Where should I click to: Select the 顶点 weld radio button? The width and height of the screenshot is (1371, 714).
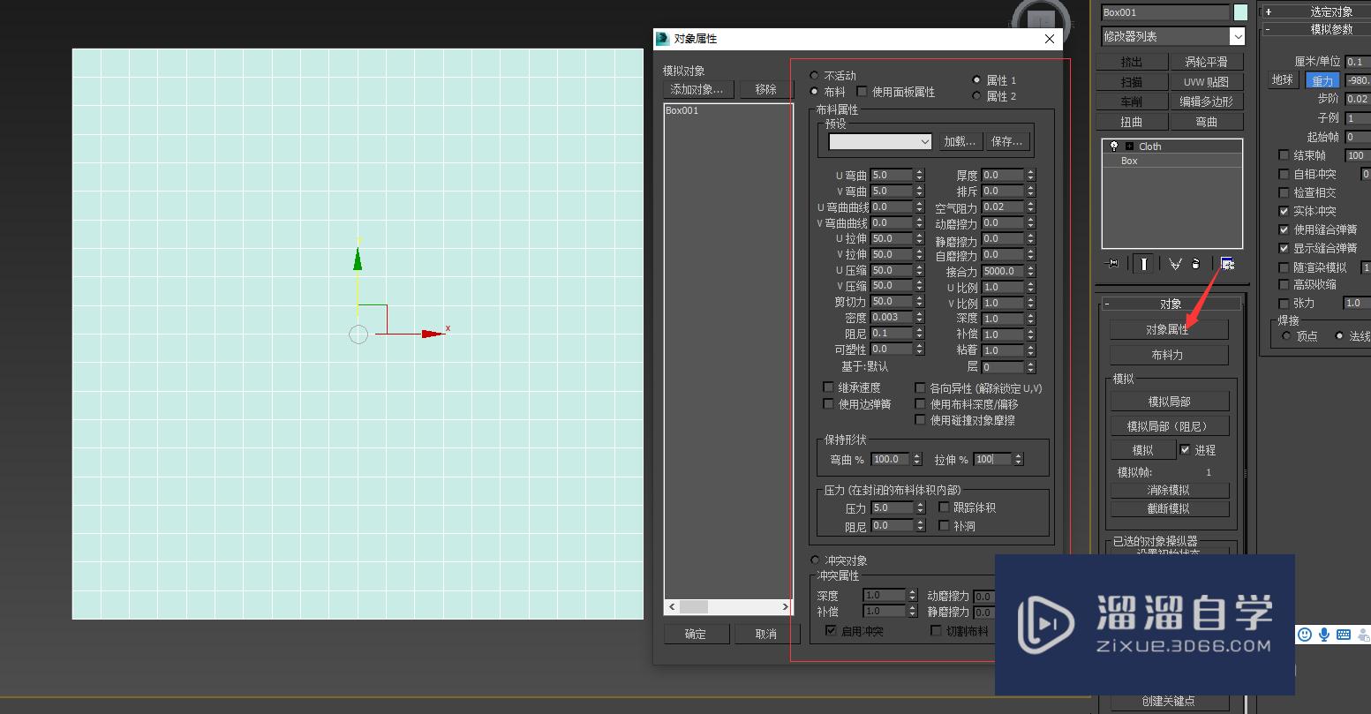coord(1286,336)
